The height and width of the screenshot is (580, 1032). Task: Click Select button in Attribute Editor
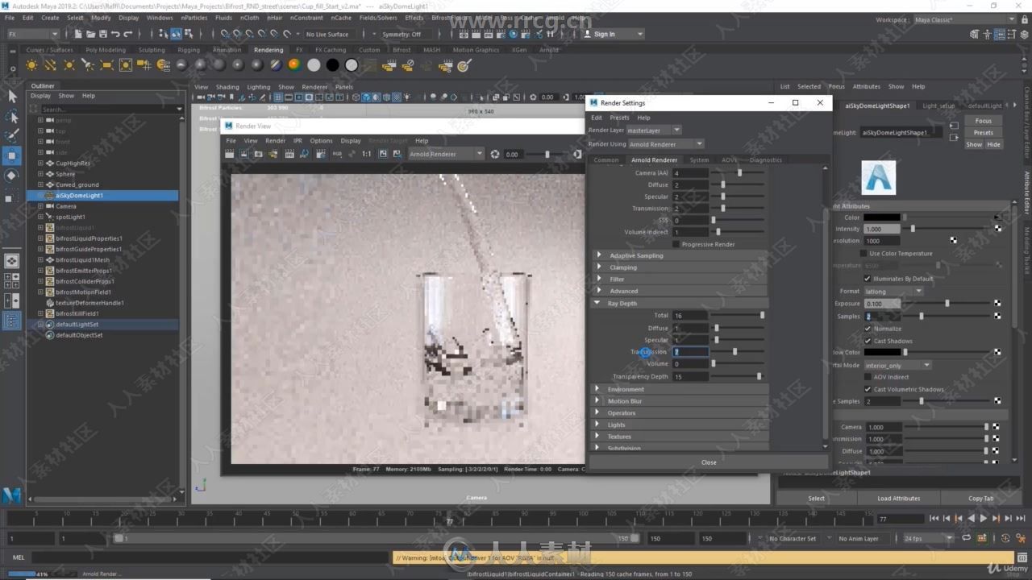pos(816,498)
